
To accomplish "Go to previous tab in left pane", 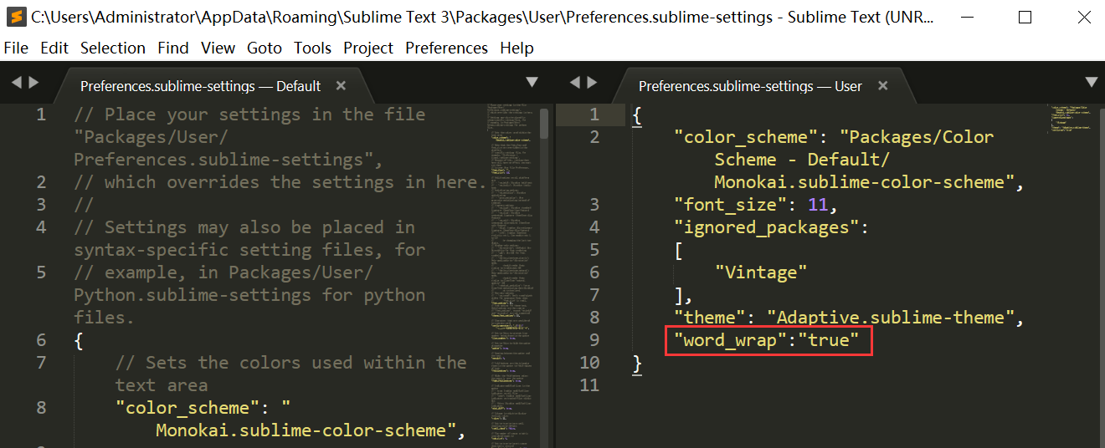I will coord(16,82).
